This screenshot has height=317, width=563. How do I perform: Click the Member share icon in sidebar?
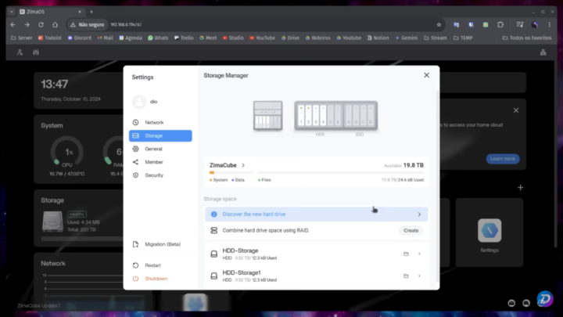pyautogui.click(x=136, y=162)
